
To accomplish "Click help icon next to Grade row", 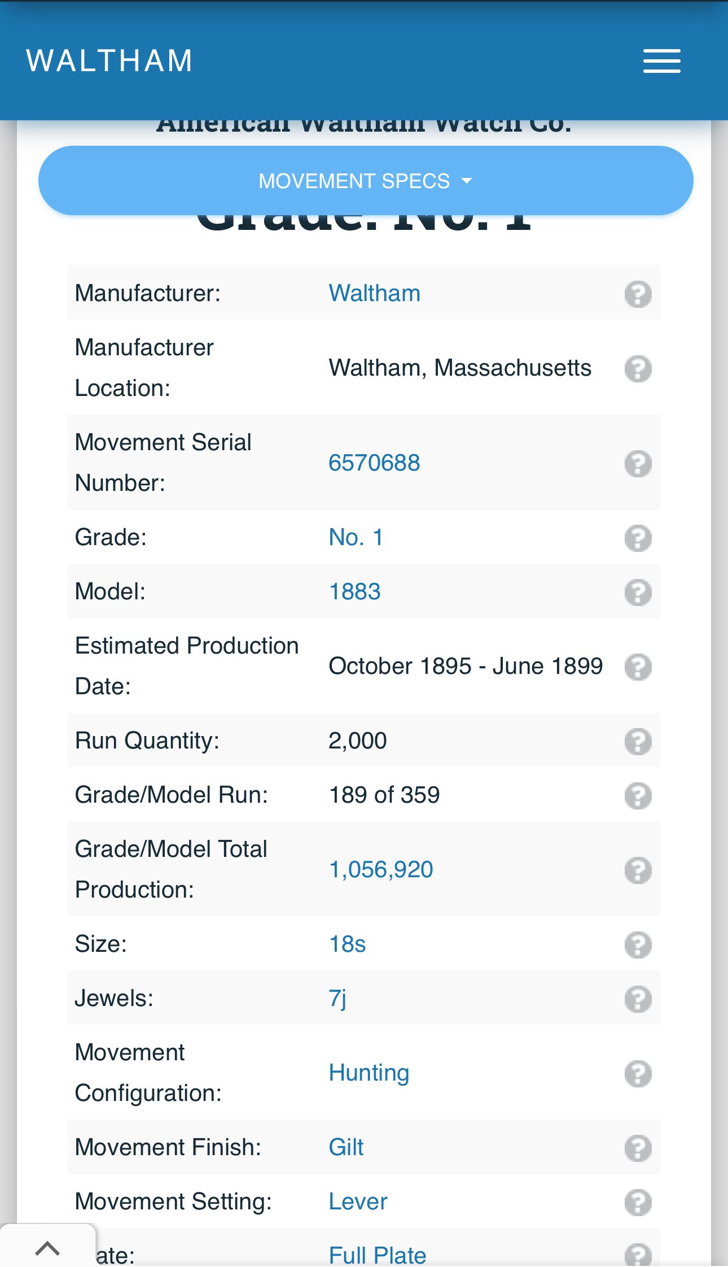I will pyautogui.click(x=638, y=538).
